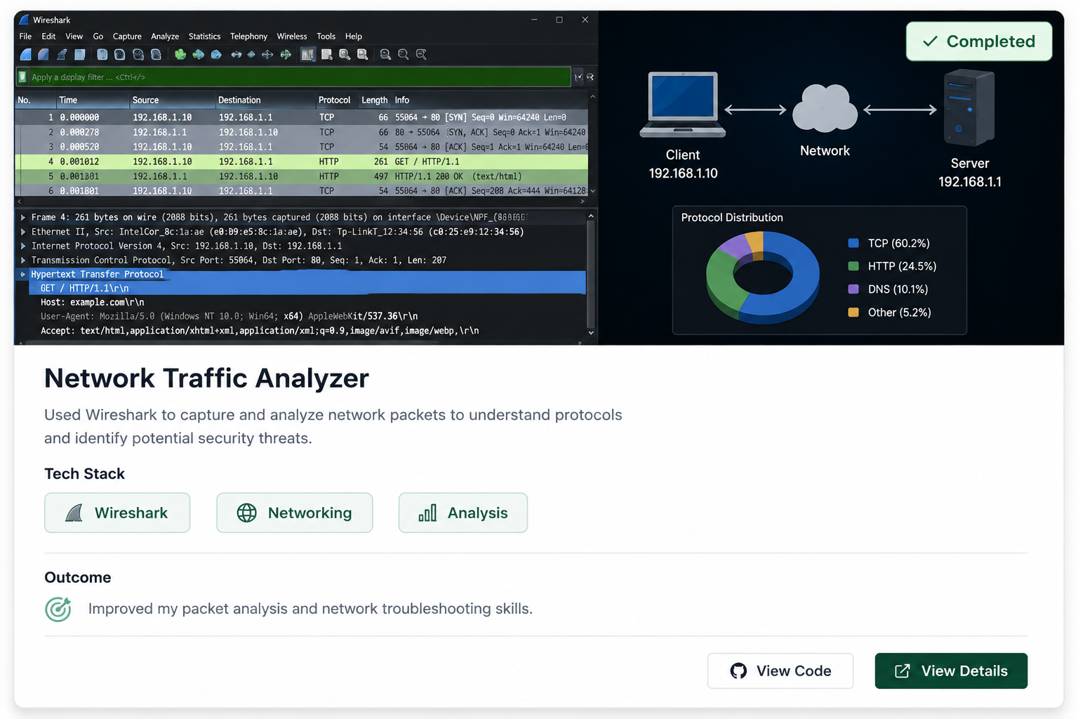Expand the GET / HTTP/1.1 line
This screenshot has width=1078, height=719.
(x=34, y=289)
